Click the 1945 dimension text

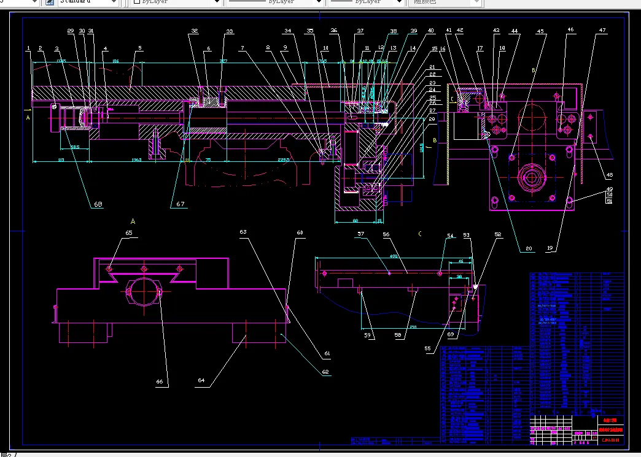(x=136, y=159)
